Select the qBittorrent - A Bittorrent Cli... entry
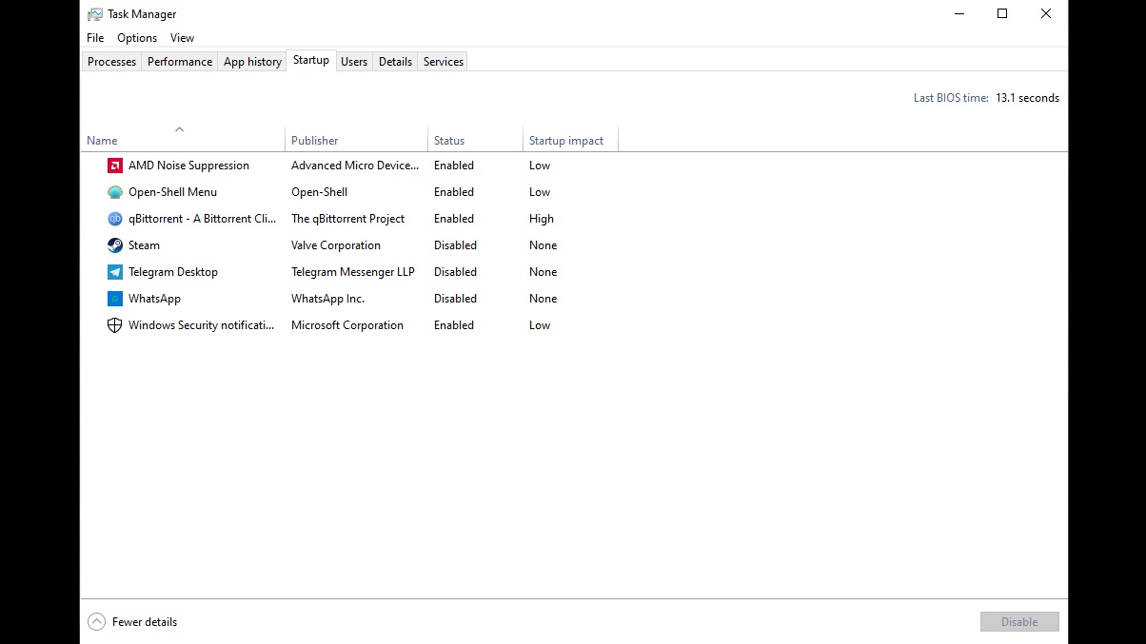The image size is (1146, 644). tap(203, 219)
